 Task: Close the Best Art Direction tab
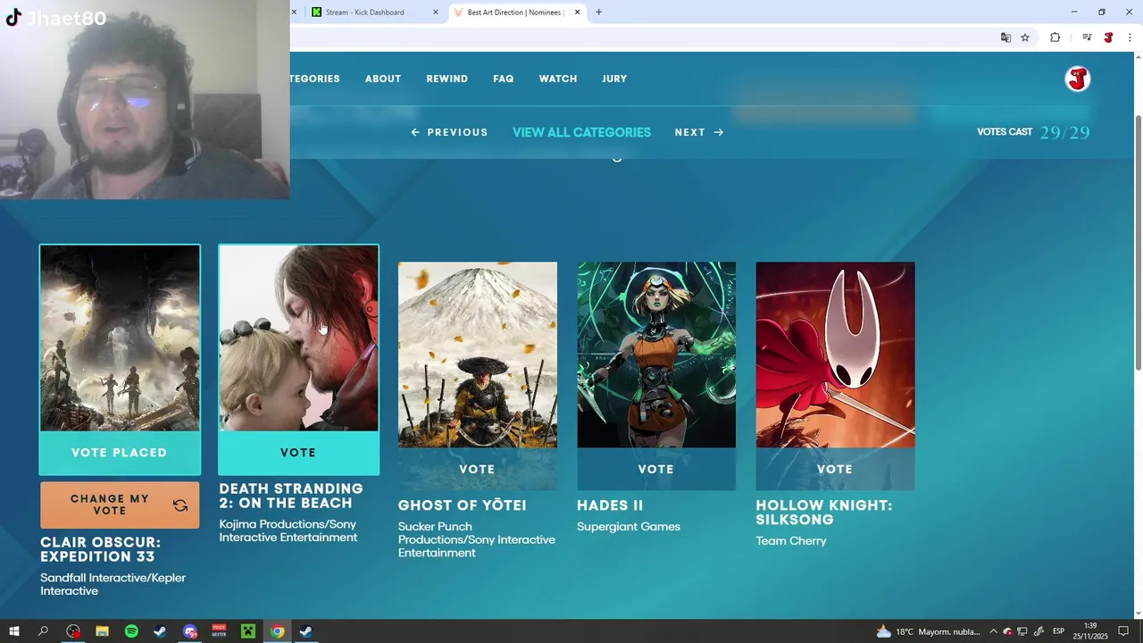pyautogui.click(x=577, y=12)
